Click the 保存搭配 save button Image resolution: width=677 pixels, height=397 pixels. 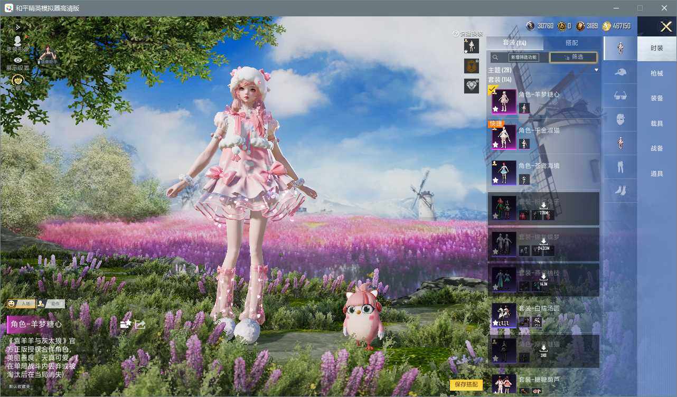click(x=466, y=384)
